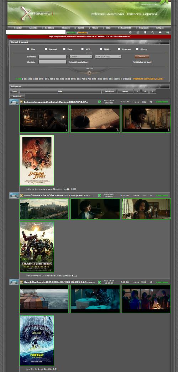Open the Címben search-scope dropdown
This screenshot has width=178, height=372.
(81, 57)
